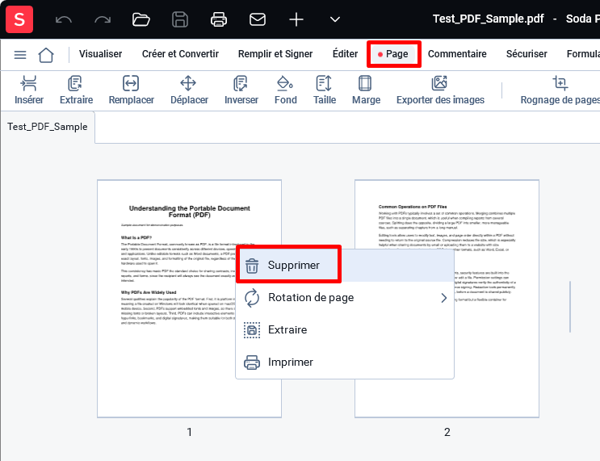The height and width of the screenshot is (461, 600).
Task: Expand the Rotation de page submenu arrow
Action: [443, 298]
